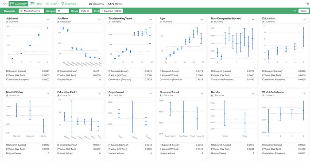Click WorkLifeBalance numeric type icon
The height and width of the screenshot is (161, 310).
tap(263, 95)
